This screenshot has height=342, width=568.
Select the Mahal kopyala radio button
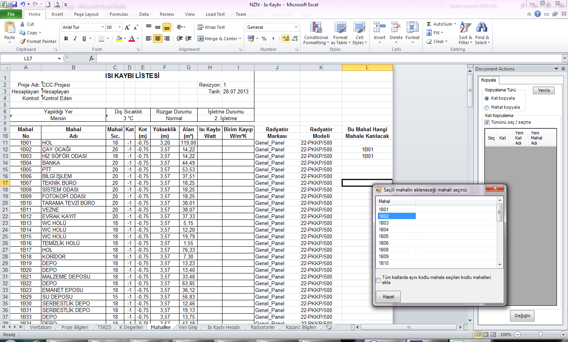click(x=487, y=107)
